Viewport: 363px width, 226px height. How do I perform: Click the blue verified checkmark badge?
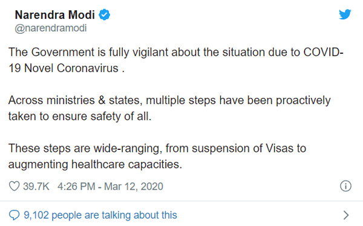(105, 15)
